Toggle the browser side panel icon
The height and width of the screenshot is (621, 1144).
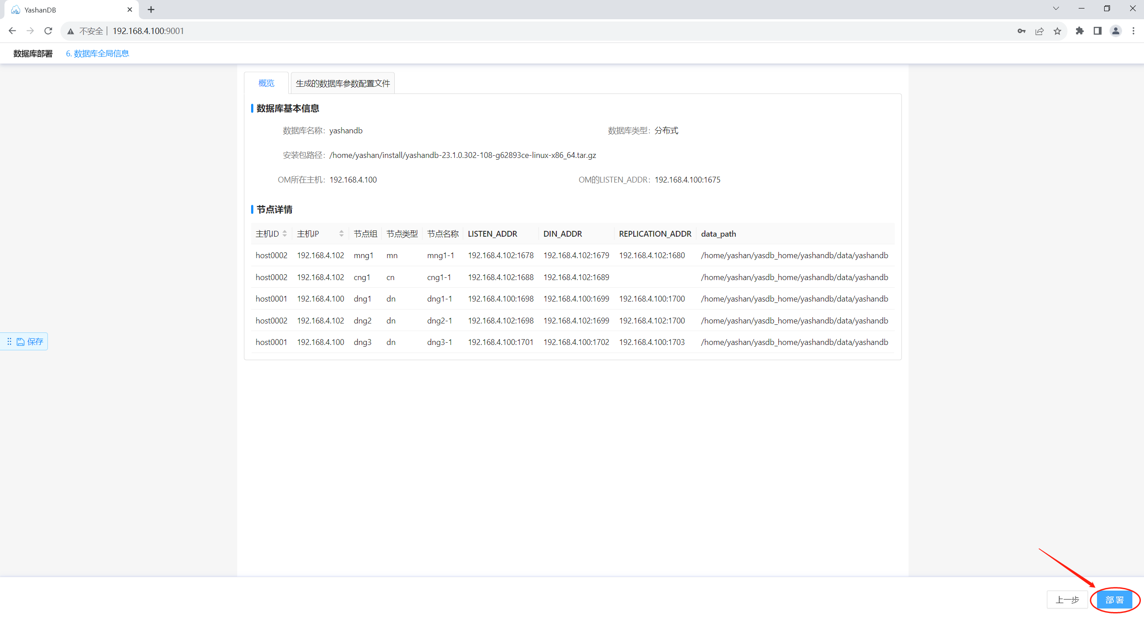pos(1097,31)
